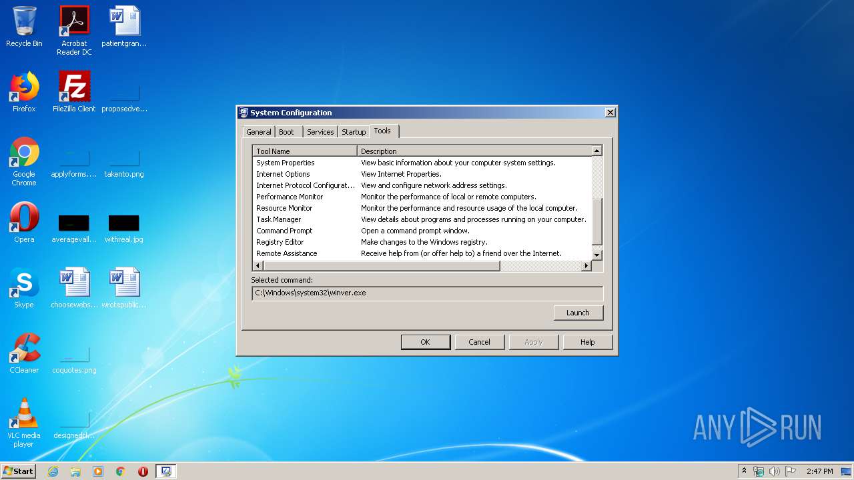Click the horizontal scrollbar thumb
Image resolution: width=854 pixels, height=480 pixels.
381,266
